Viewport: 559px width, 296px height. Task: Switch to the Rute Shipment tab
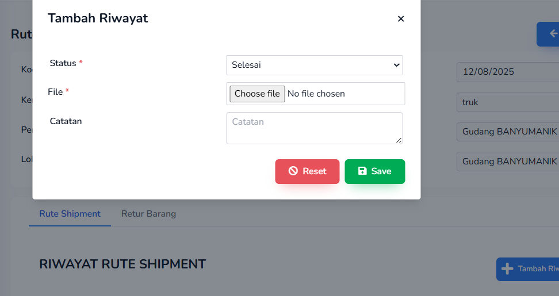(70, 214)
